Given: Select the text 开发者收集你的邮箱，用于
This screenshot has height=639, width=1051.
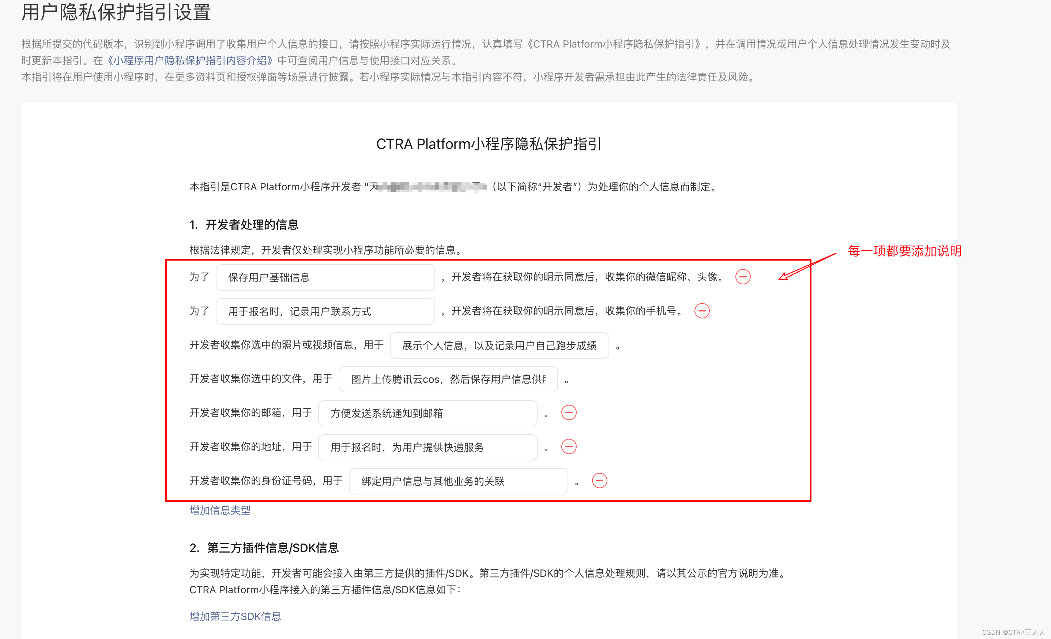Looking at the screenshot, I should (x=251, y=412).
